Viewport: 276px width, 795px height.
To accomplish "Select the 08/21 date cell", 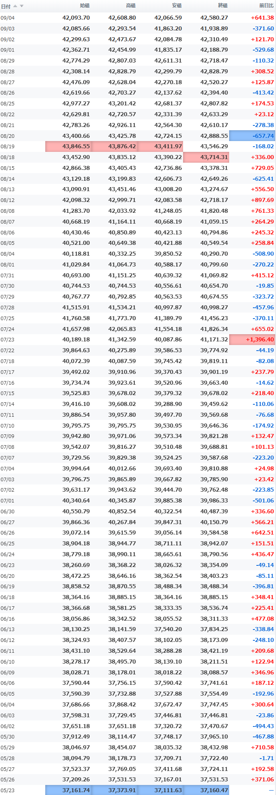I will tap(8, 125).
